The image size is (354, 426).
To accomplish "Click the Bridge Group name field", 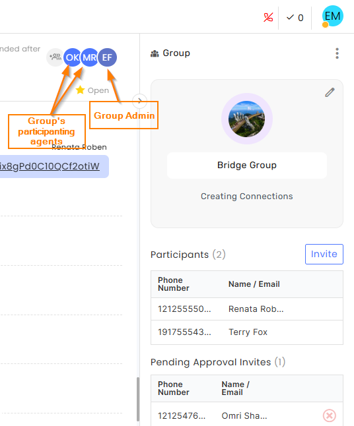I will (247, 165).
